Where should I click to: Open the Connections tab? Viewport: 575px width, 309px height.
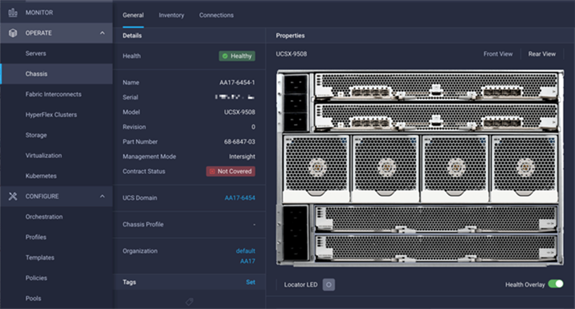tap(217, 15)
